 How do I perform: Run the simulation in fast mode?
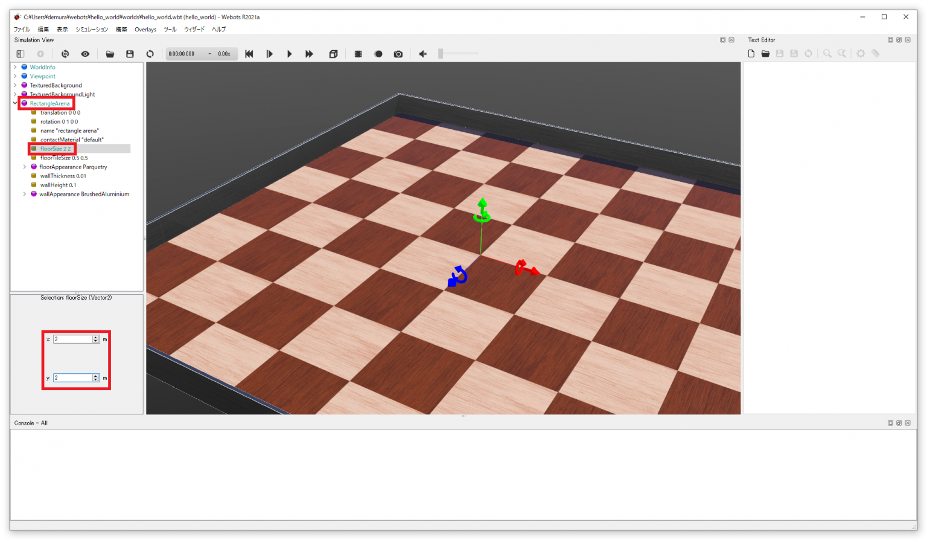pyautogui.click(x=310, y=54)
